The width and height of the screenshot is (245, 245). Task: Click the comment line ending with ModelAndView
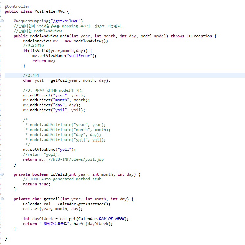38,31
